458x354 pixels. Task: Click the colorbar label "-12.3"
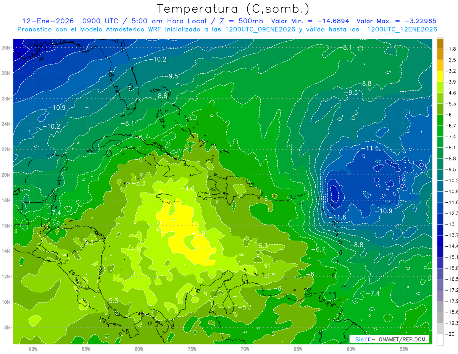pyautogui.click(x=453, y=213)
